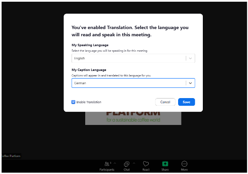Click the Share label in toolbar

165,170
